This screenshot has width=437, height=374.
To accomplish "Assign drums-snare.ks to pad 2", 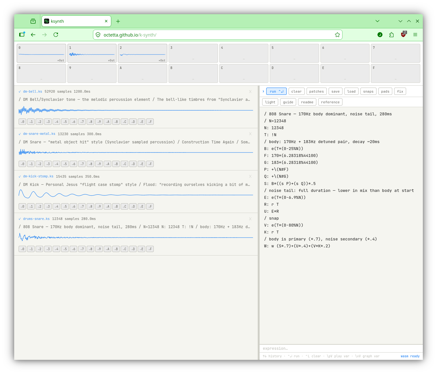I will [39, 249].
